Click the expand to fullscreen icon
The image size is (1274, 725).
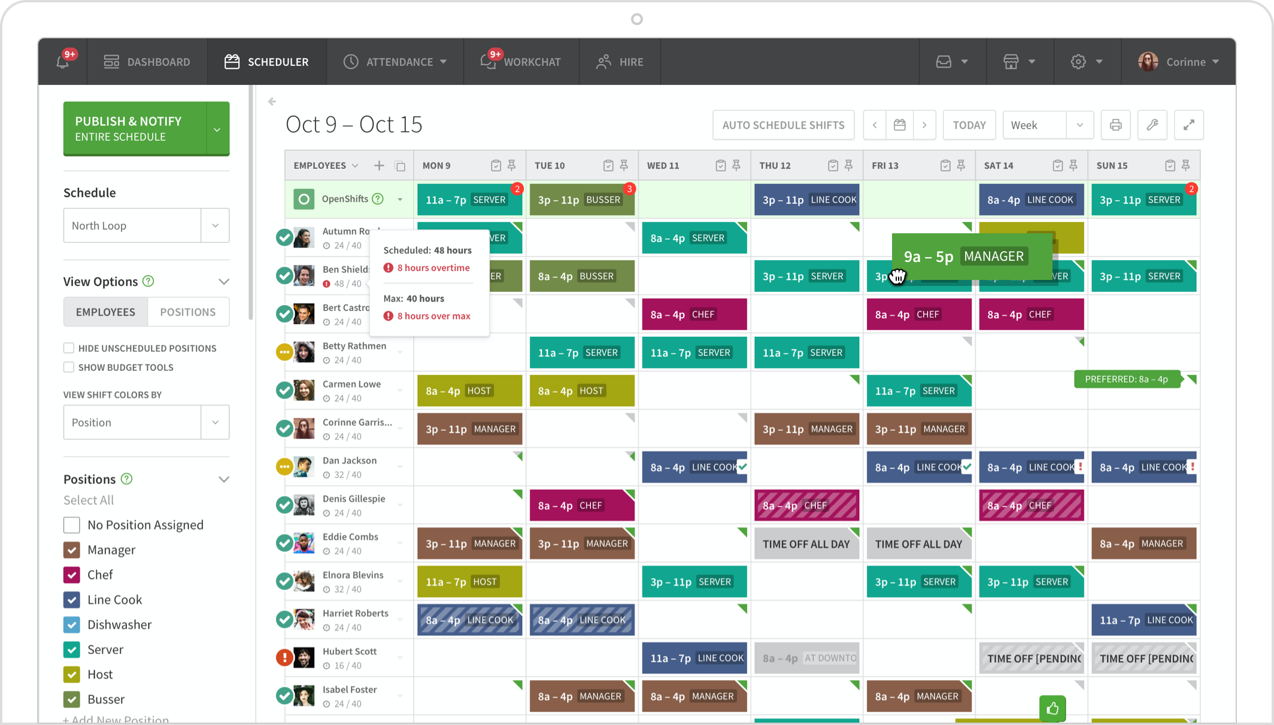1188,125
